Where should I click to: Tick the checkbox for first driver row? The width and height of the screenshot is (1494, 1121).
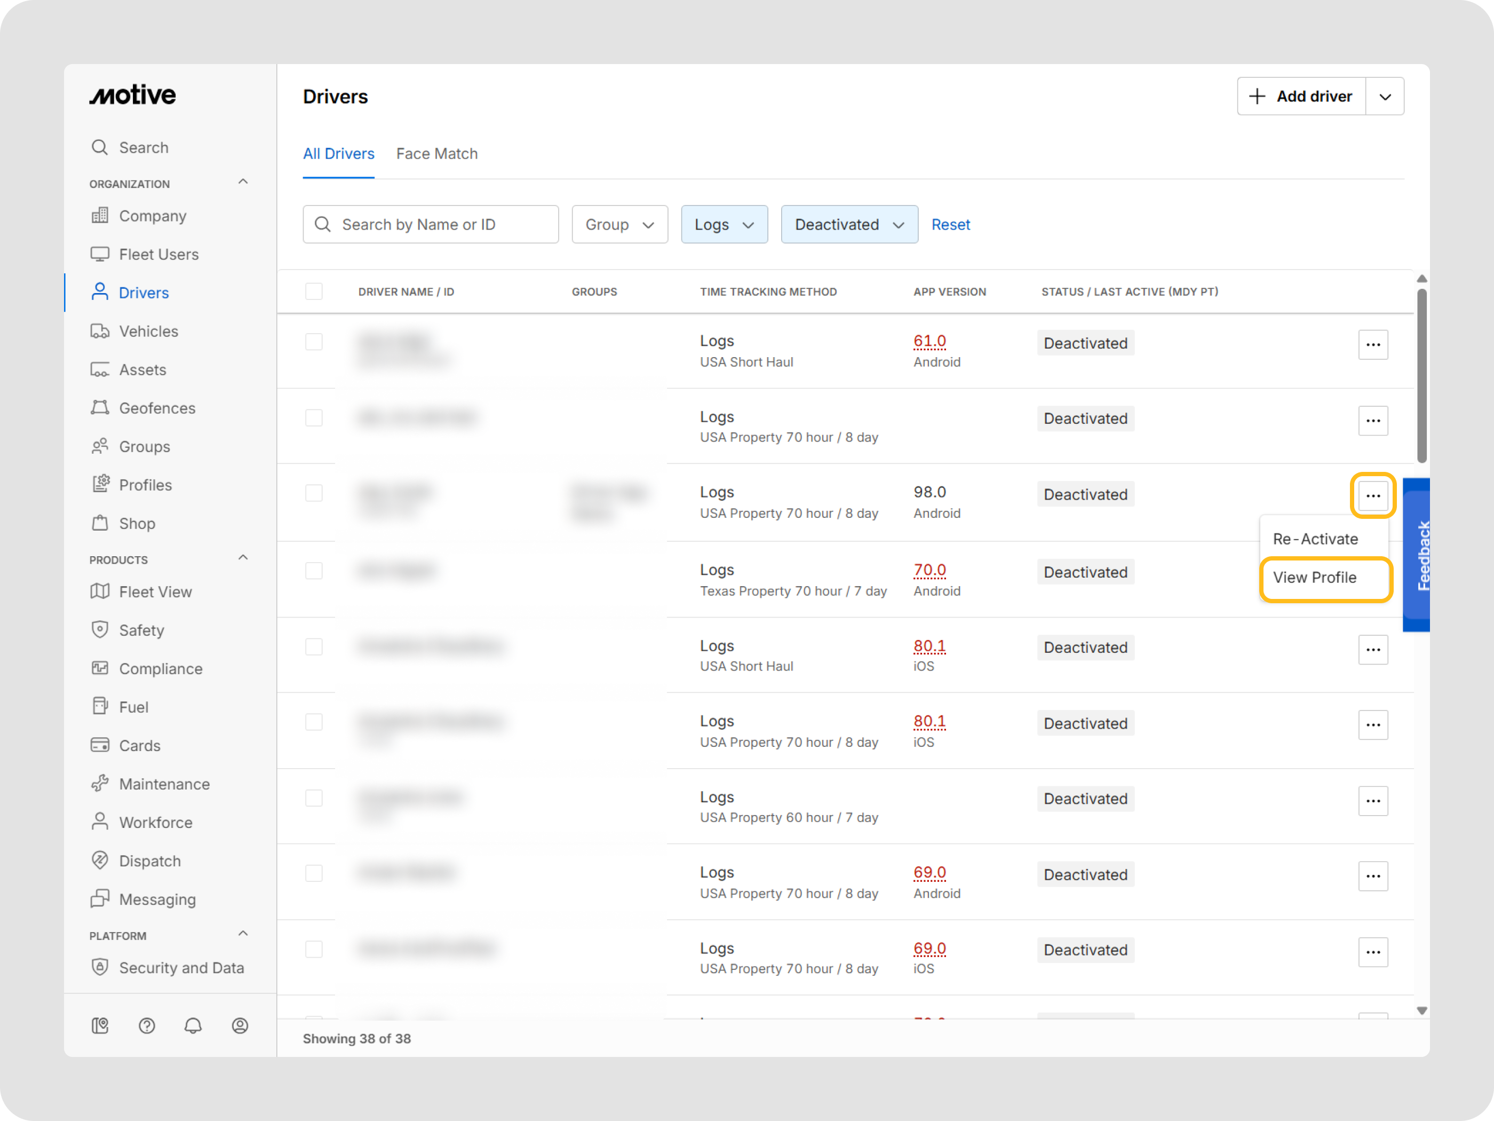[x=314, y=342]
